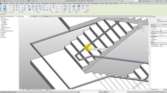Image resolution: width=167 pixels, height=93 pixels.
Task: Click the Type Properties icon in ribbon
Action: (x=5, y=6)
